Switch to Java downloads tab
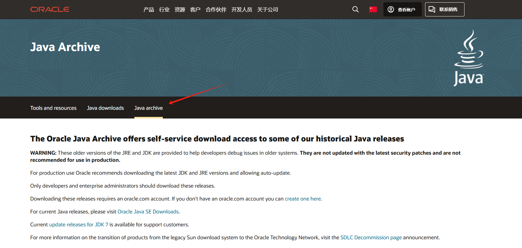This screenshot has height=248, width=522. coord(105,108)
